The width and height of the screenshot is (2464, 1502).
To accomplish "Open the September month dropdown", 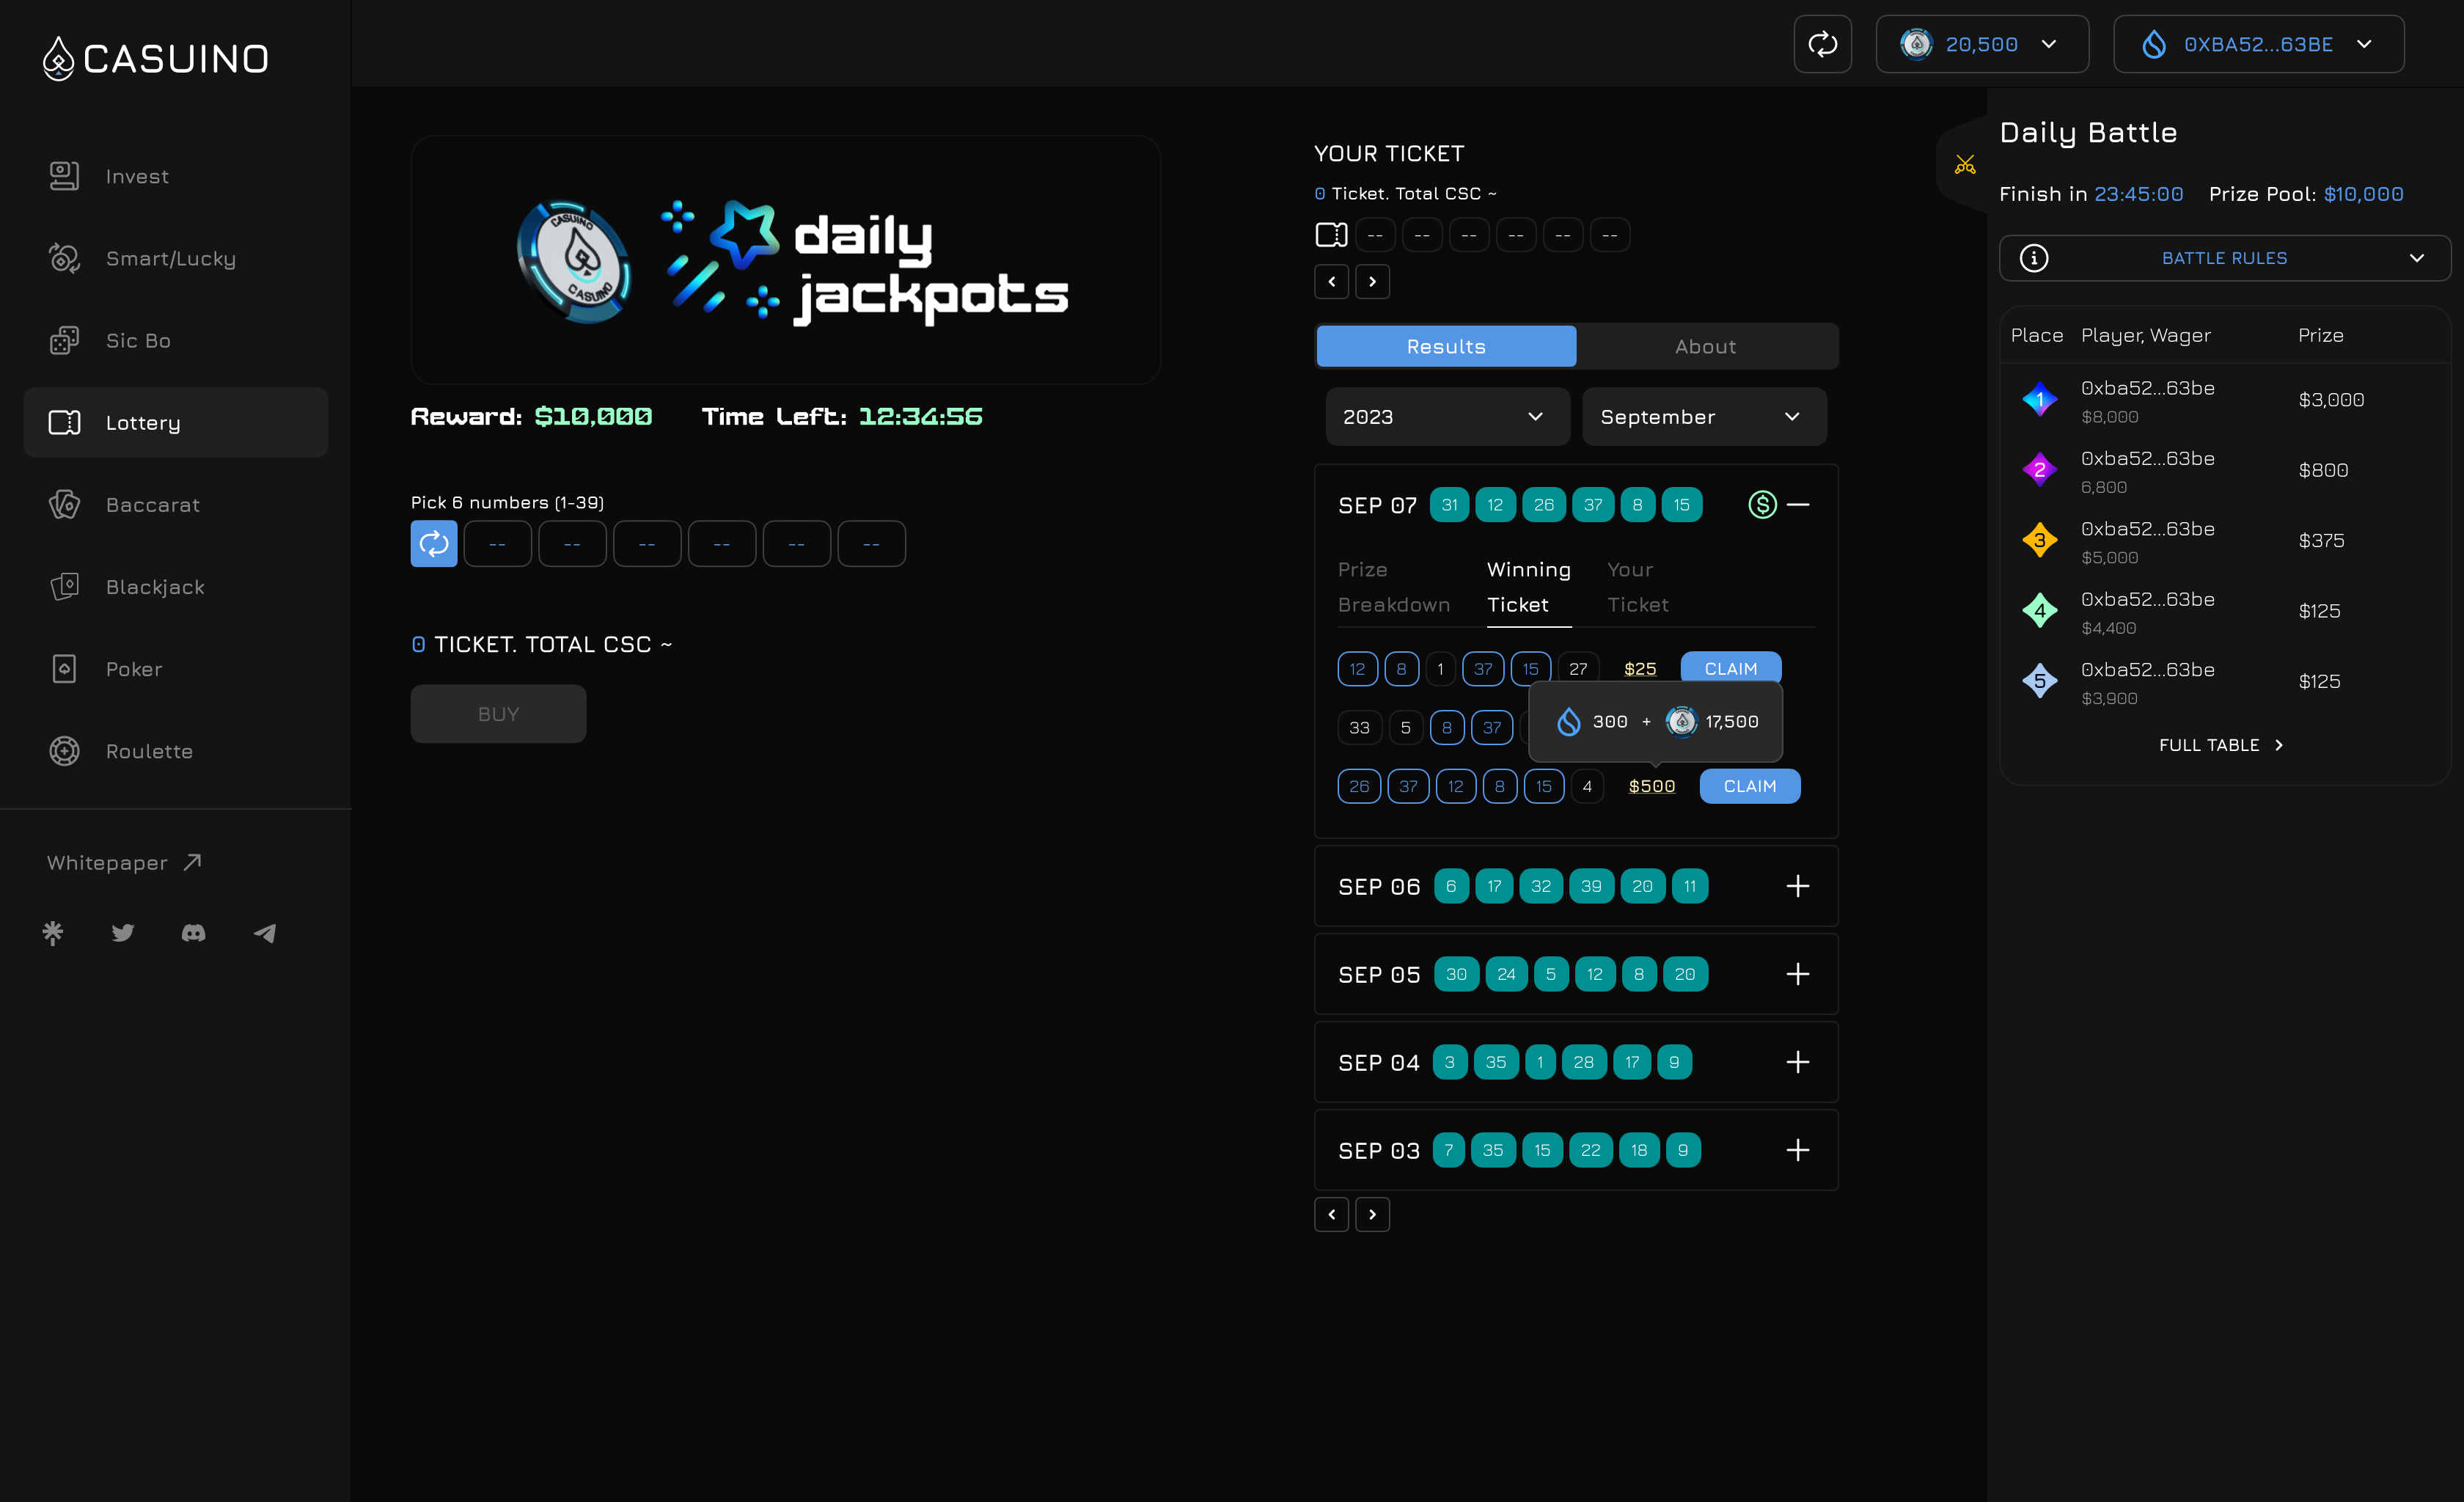I will click(x=1703, y=417).
